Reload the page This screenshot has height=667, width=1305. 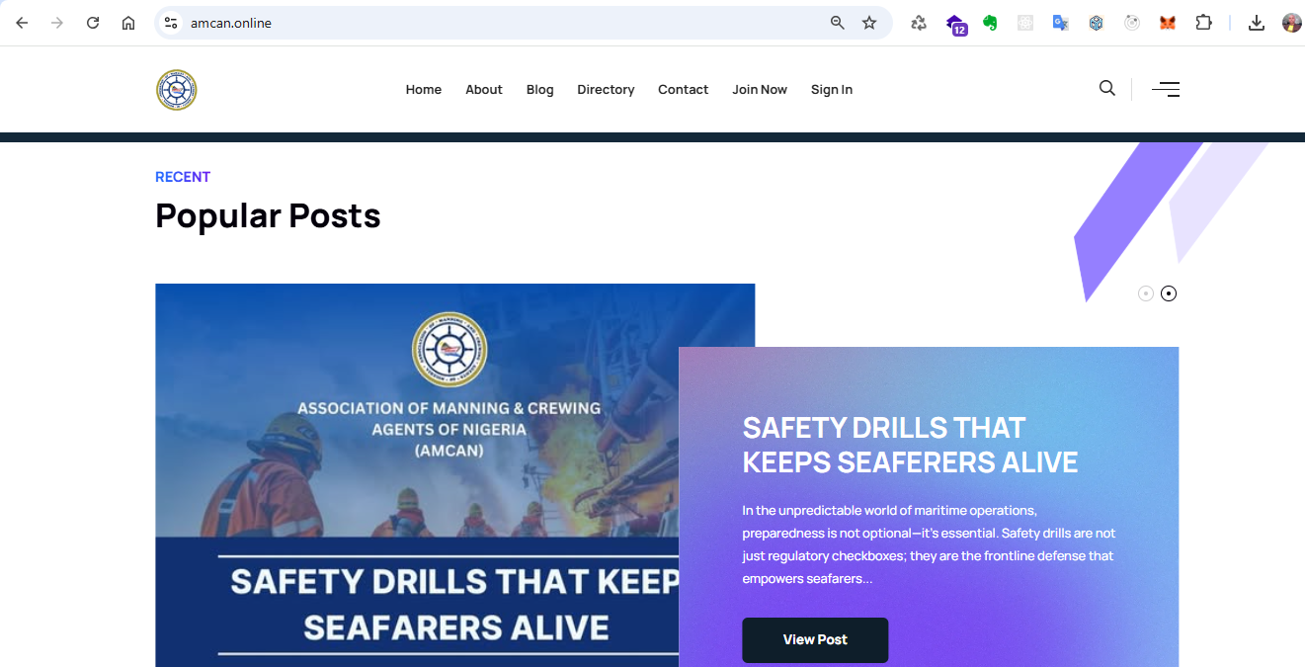tap(93, 23)
